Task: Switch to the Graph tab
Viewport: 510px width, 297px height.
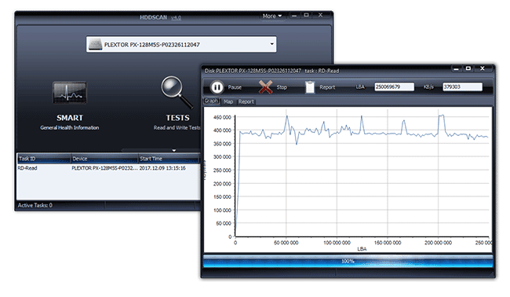Action: click(211, 101)
